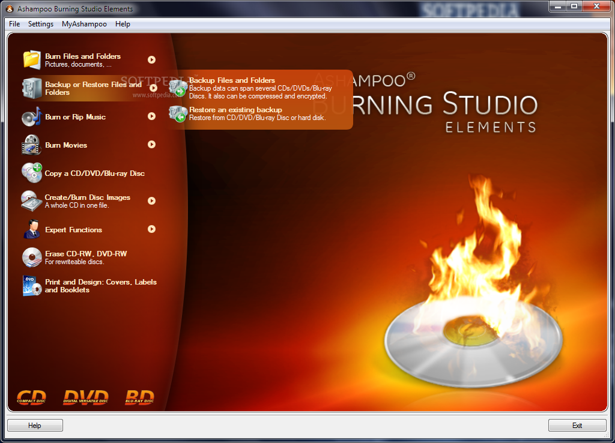Choose Burn Files and Folders label
615x443 pixels.
83,56
